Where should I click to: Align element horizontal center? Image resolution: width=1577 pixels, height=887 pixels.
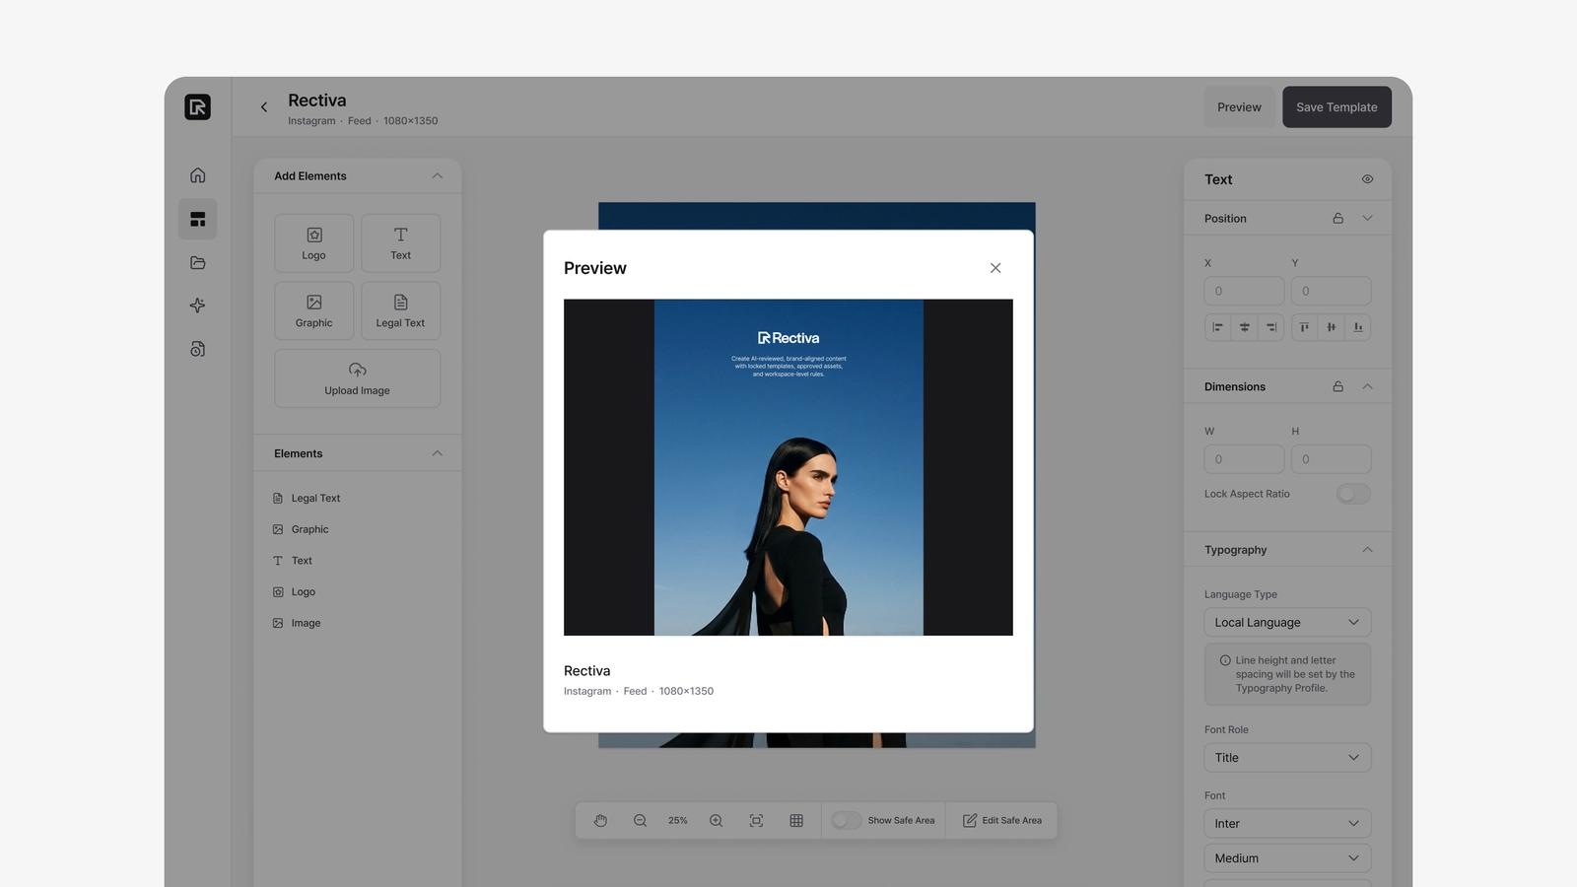[1244, 327]
